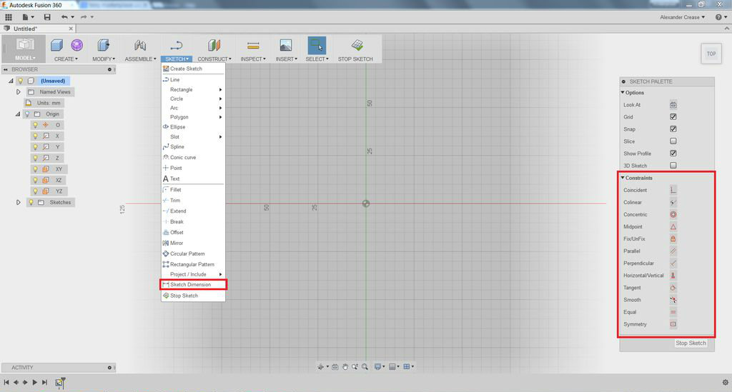Viewport: 732px width, 392px height.
Task: Open the CREATE dropdown menu
Action: coord(66,59)
